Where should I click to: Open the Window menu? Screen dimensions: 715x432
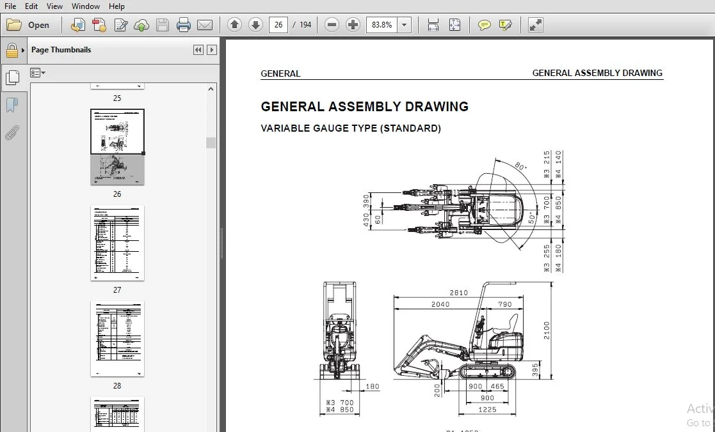[x=86, y=6]
